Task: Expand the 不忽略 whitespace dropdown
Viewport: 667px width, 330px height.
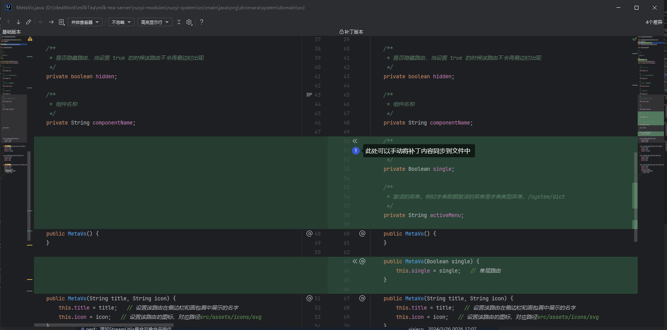Action: [x=121, y=22]
